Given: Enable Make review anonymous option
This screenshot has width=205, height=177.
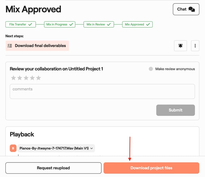Looking at the screenshot, I should tap(151, 69).
